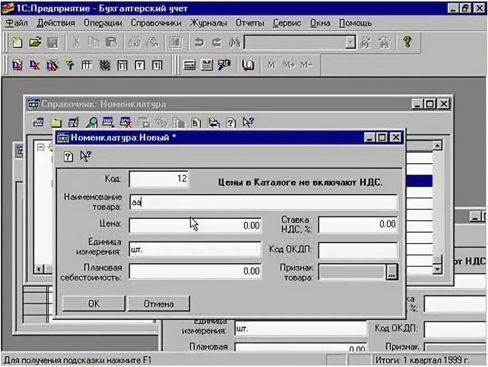Image resolution: width=488 pixels, height=367 pixels.
Task: Open the Окна menu
Action: pos(320,23)
